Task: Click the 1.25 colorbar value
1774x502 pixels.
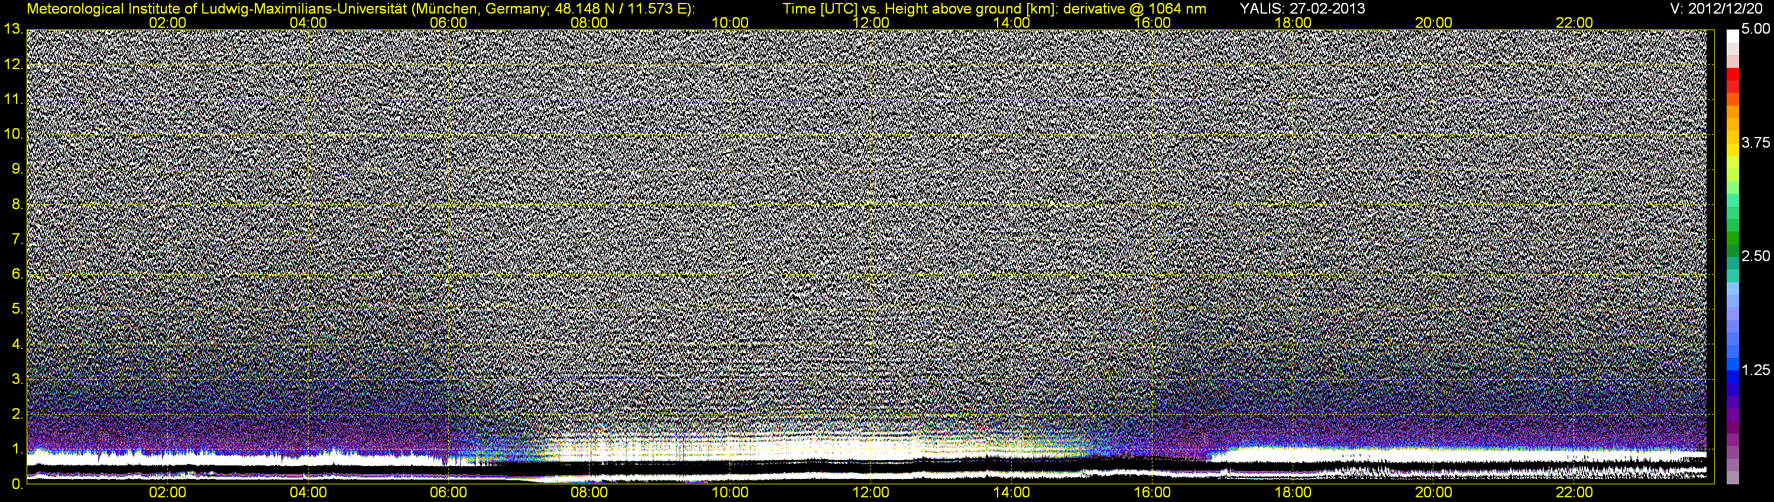Action: tap(1756, 370)
